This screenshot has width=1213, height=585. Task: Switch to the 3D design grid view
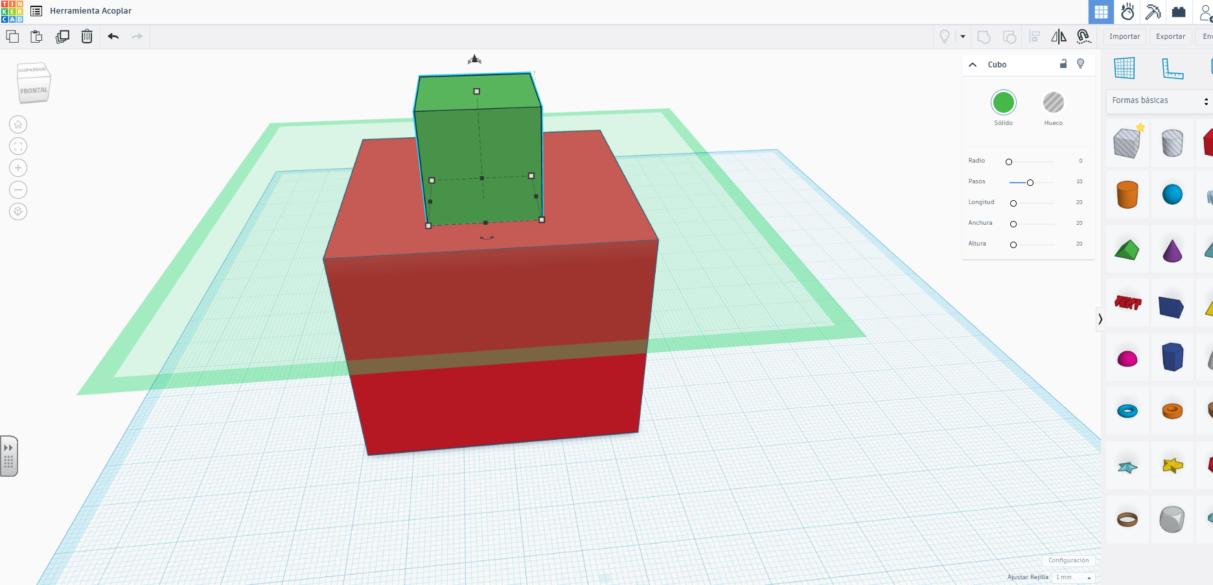click(x=1101, y=12)
